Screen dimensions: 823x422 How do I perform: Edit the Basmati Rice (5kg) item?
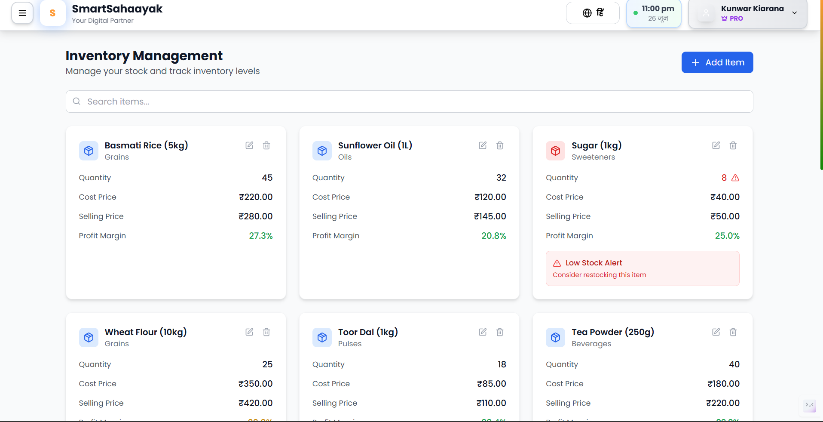coord(249,145)
